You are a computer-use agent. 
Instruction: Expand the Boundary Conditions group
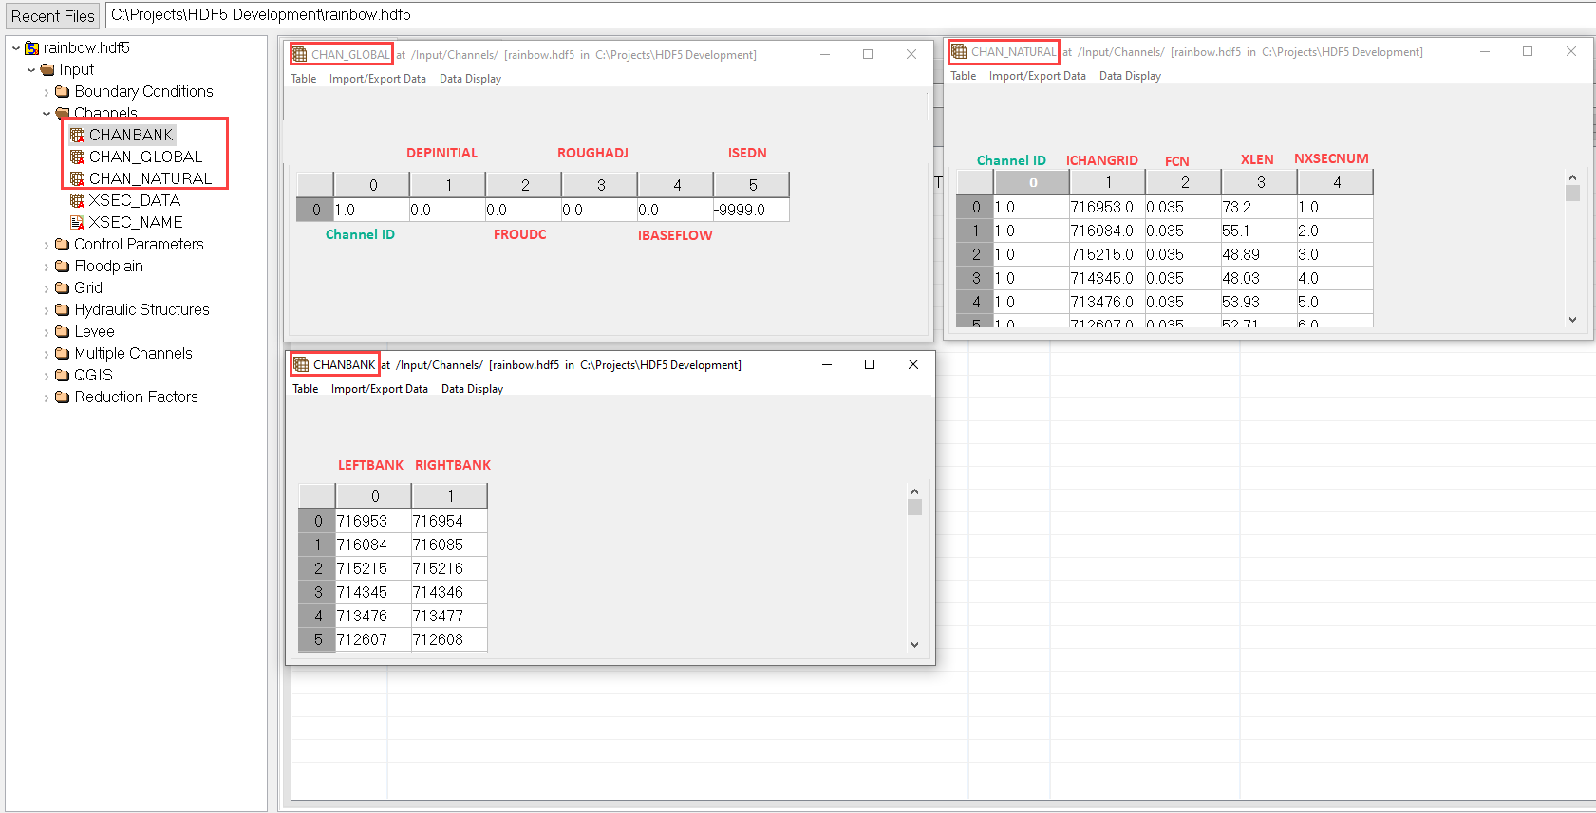pyautogui.click(x=47, y=93)
